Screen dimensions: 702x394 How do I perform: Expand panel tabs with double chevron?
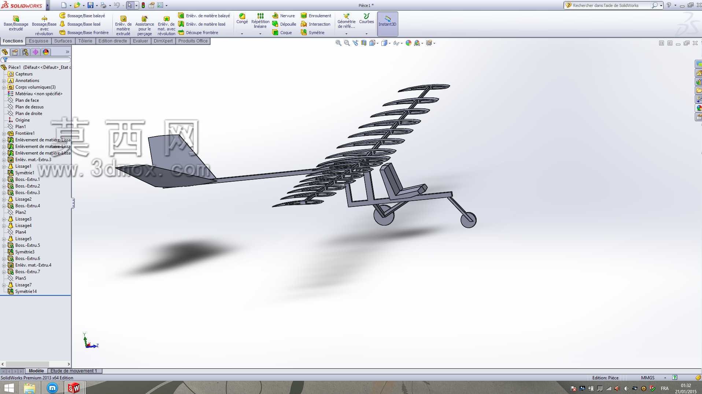click(67, 52)
